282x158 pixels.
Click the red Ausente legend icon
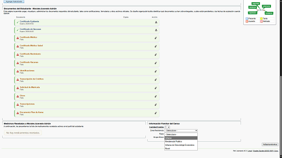(x=247, y=22)
